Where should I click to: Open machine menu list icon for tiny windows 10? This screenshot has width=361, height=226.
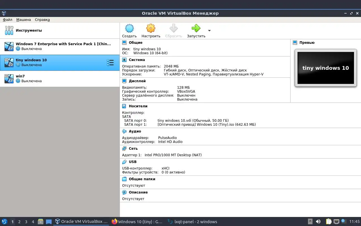click(110, 63)
